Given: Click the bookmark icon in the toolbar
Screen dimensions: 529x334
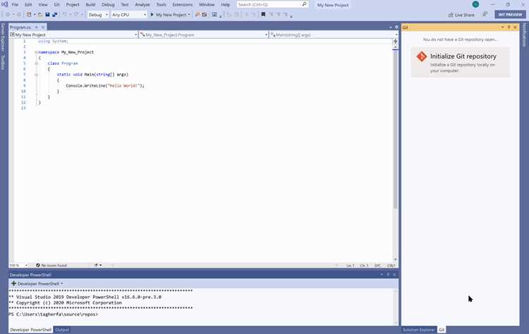Looking at the screenshot, I should 263,15.
